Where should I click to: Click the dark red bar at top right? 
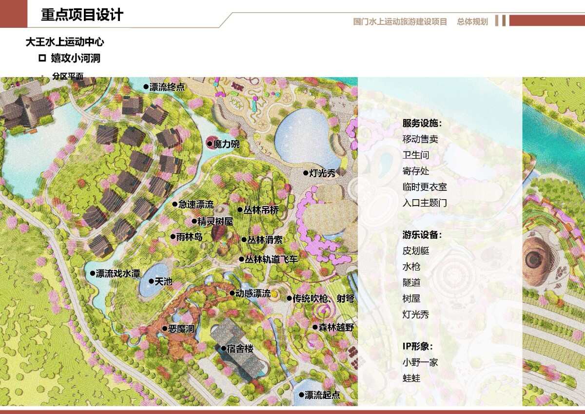coord(546,21)
